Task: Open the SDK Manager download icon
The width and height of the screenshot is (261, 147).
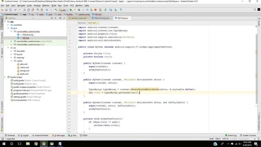Action: tap(115, 10)
